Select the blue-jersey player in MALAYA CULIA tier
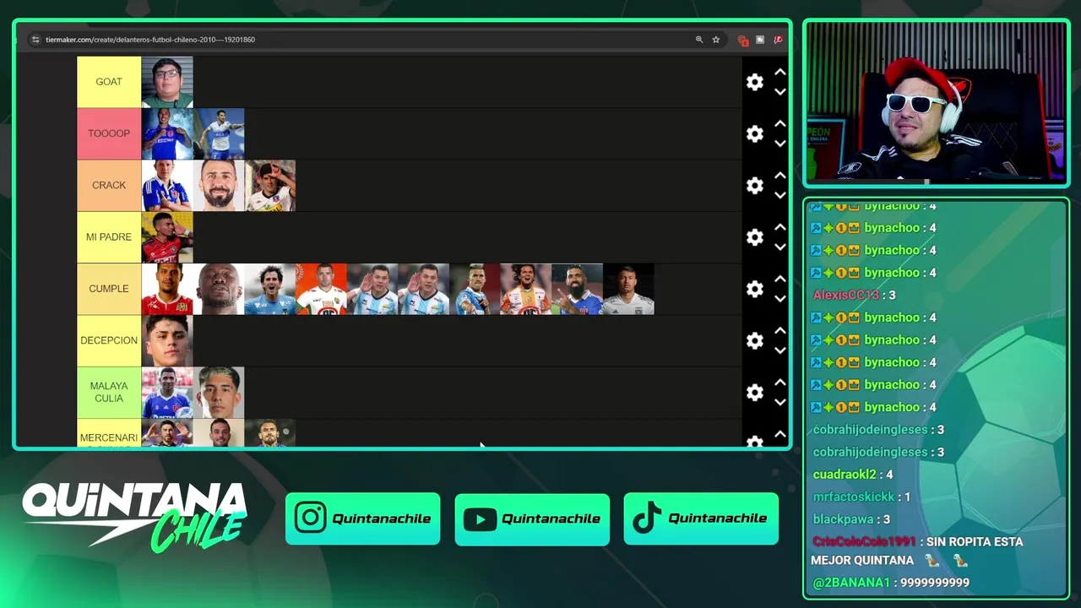 [x=167, y=392]
